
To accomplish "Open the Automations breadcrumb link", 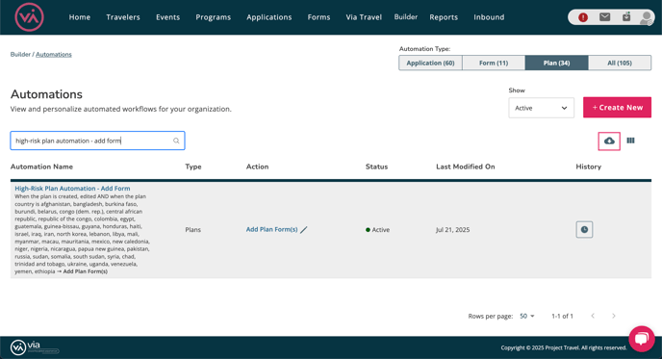I will coord(54,55).
